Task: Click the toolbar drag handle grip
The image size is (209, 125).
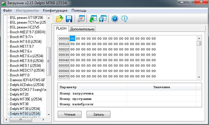Action: pos(54,19)
